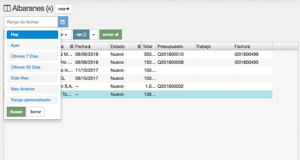The image size is (300, 160).
Task: Select the Hoy date range option
Action: click(x=32, y=35)
